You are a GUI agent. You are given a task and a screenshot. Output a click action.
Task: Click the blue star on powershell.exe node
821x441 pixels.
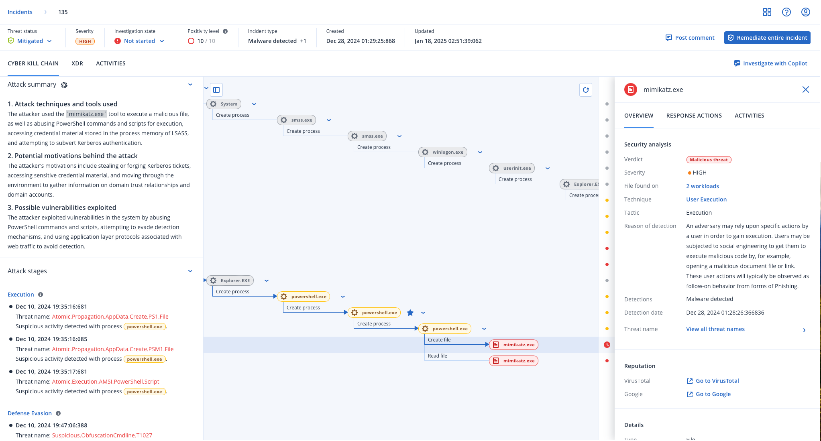point(410,313)
